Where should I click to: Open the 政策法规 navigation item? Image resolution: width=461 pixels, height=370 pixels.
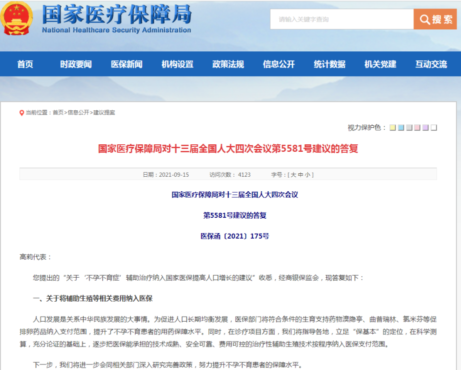coord(228,64)
